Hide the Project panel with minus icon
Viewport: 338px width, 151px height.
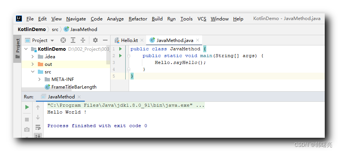point(105,40)
